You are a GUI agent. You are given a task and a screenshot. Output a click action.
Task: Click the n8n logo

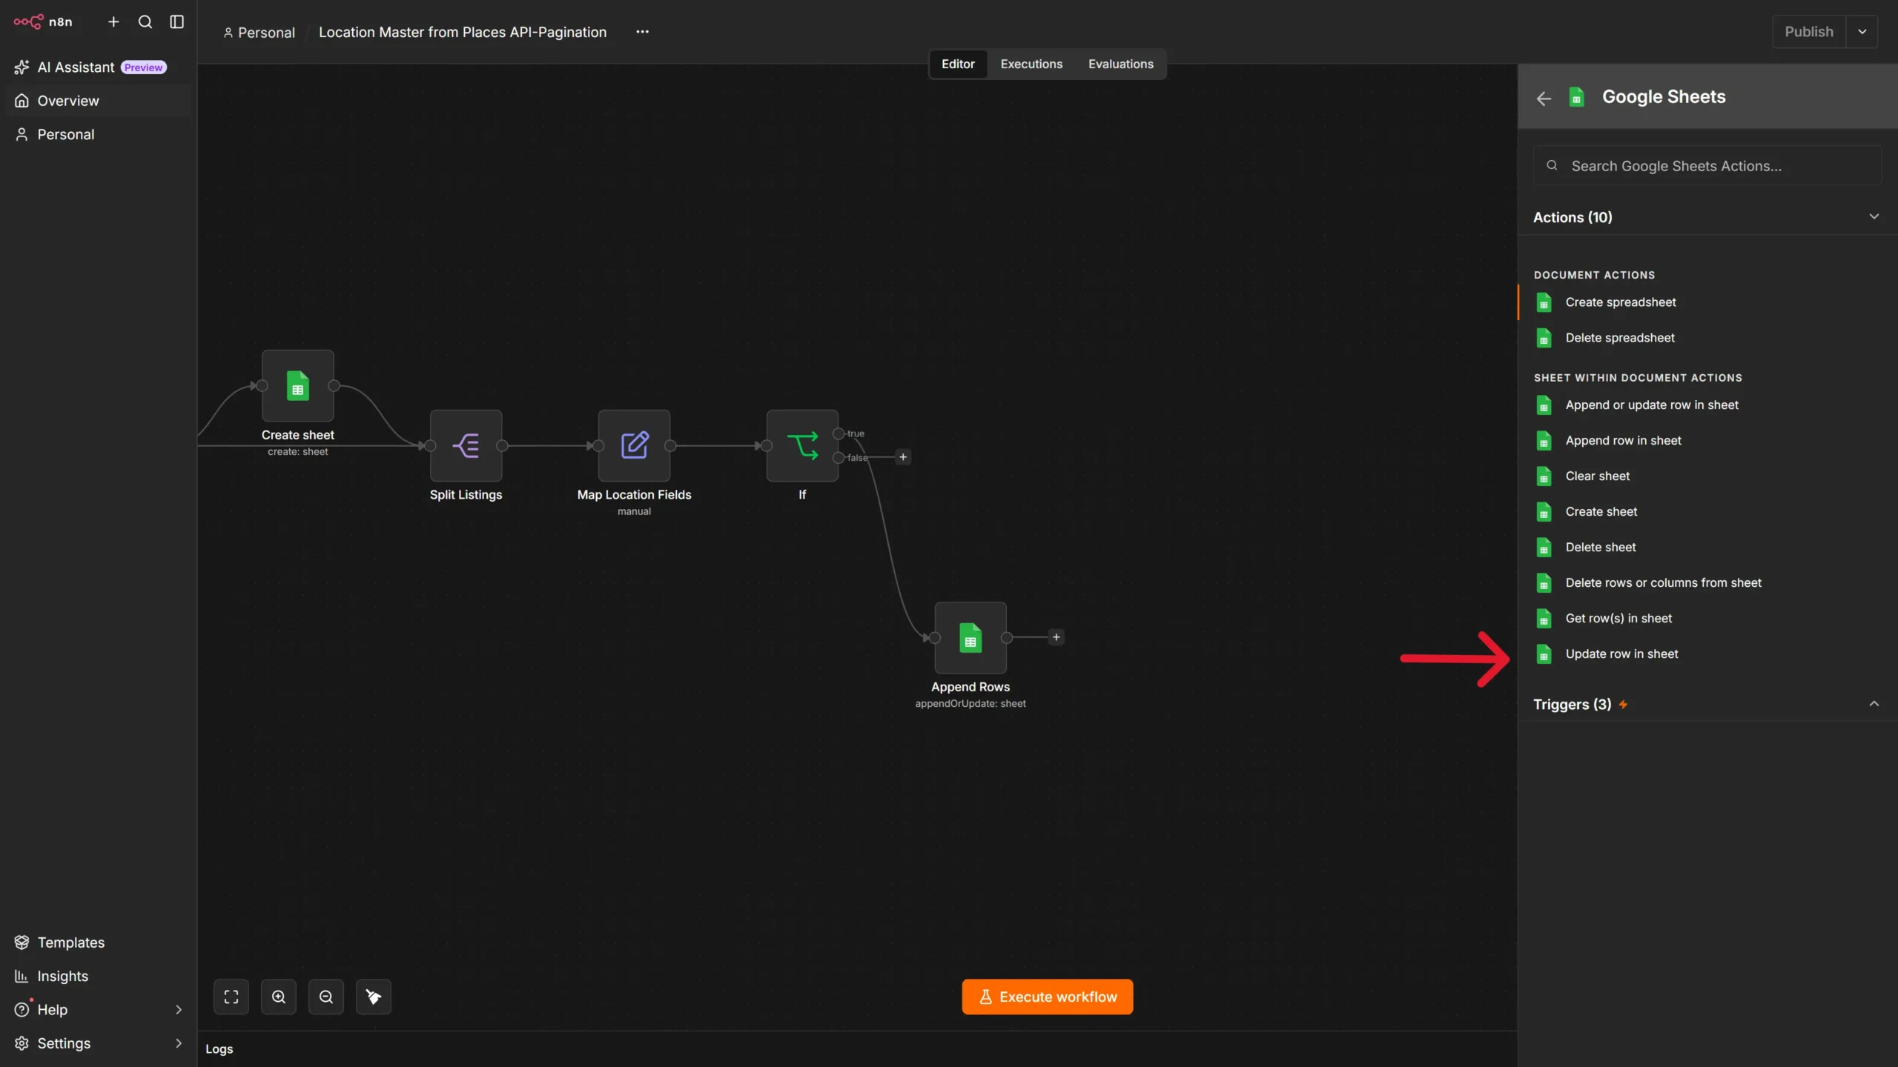point(43,21)
